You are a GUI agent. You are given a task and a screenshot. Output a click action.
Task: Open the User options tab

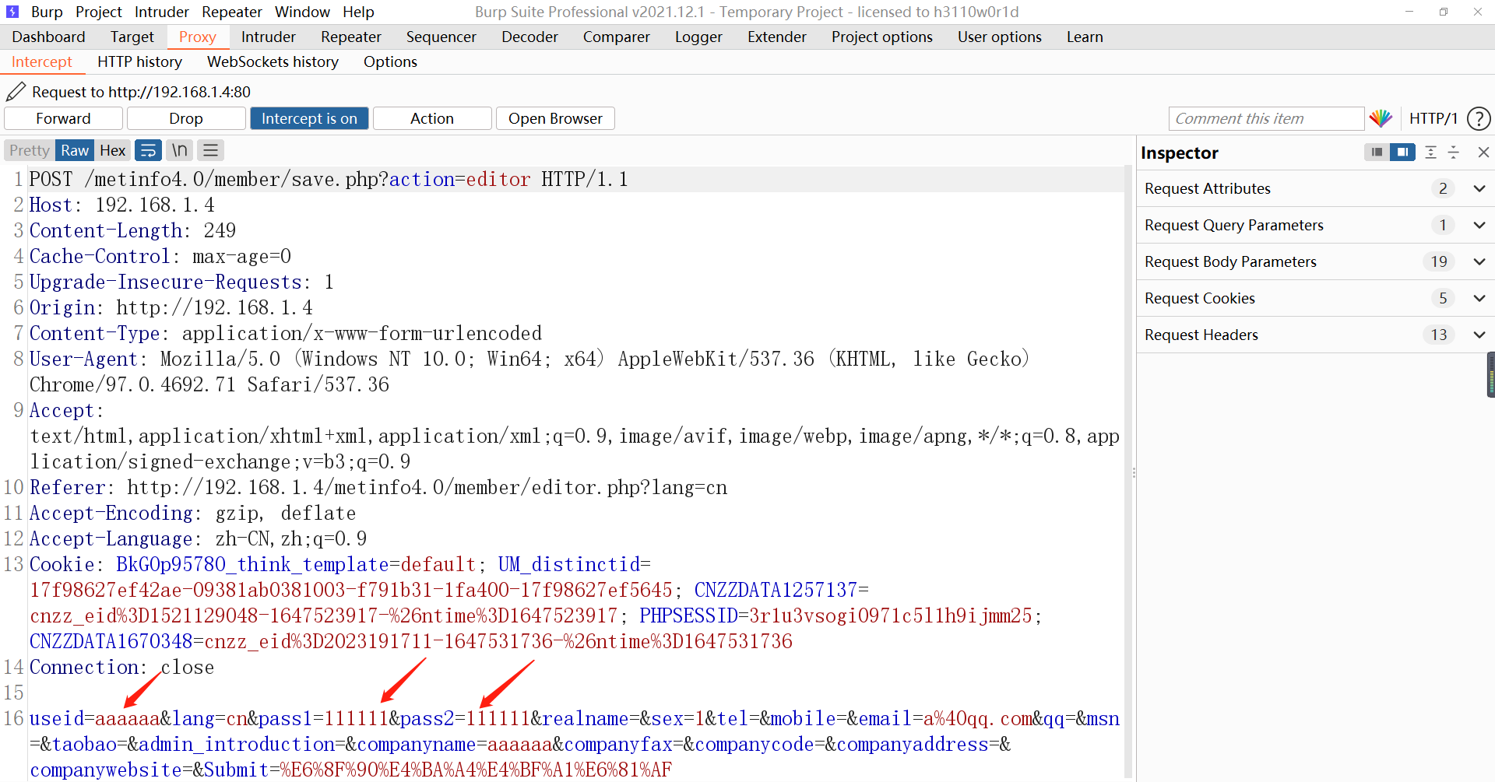click(x=1000, y=37)
